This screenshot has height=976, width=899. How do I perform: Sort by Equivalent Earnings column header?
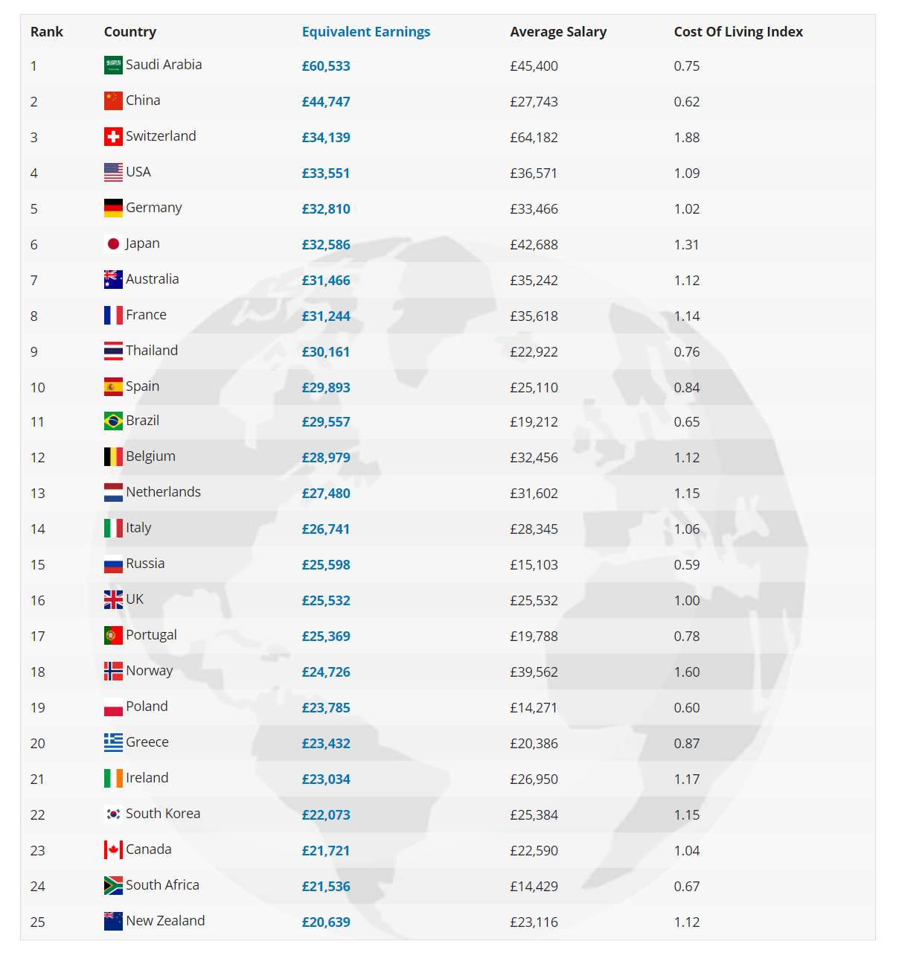[366, 32]
